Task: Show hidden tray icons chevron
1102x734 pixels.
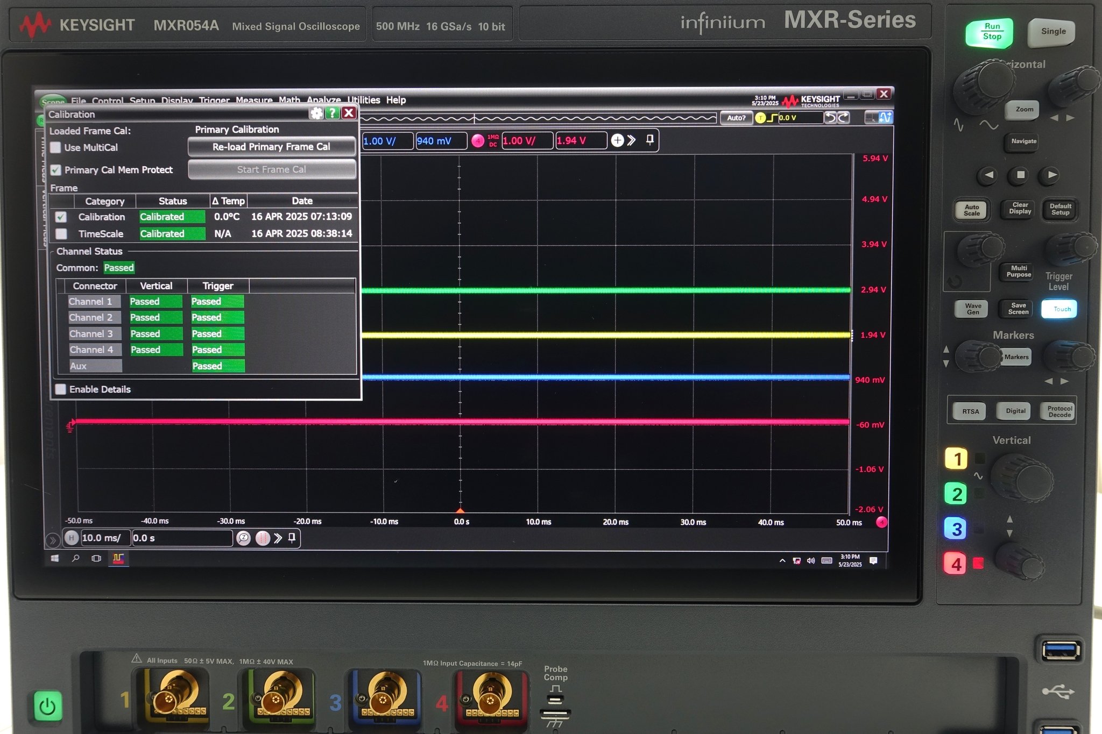Action: pyautogui.click(x=782, y=561)
